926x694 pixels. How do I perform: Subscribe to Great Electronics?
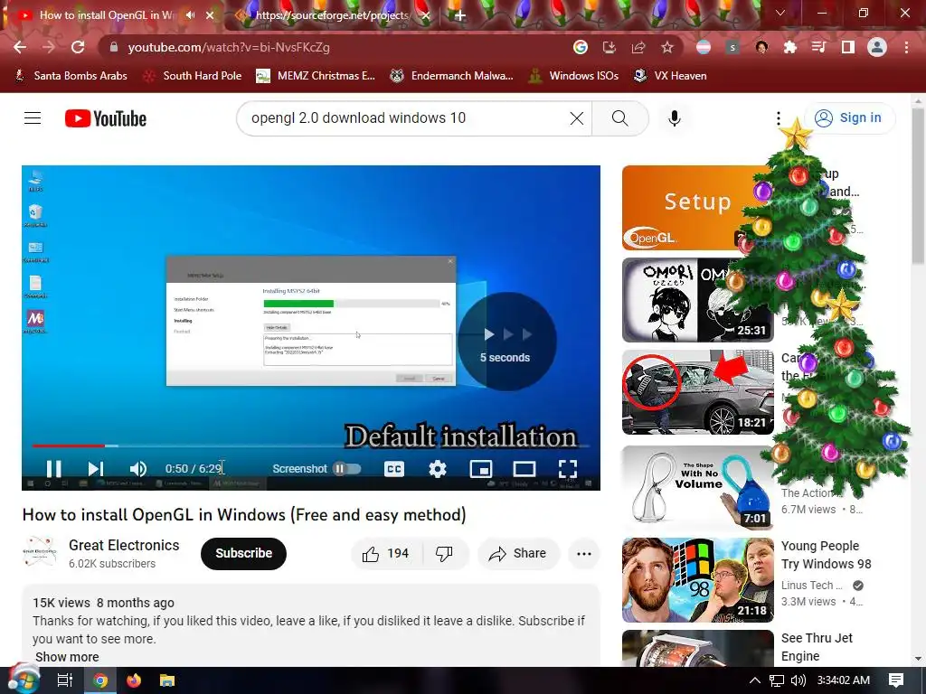[x=243, y=554]
